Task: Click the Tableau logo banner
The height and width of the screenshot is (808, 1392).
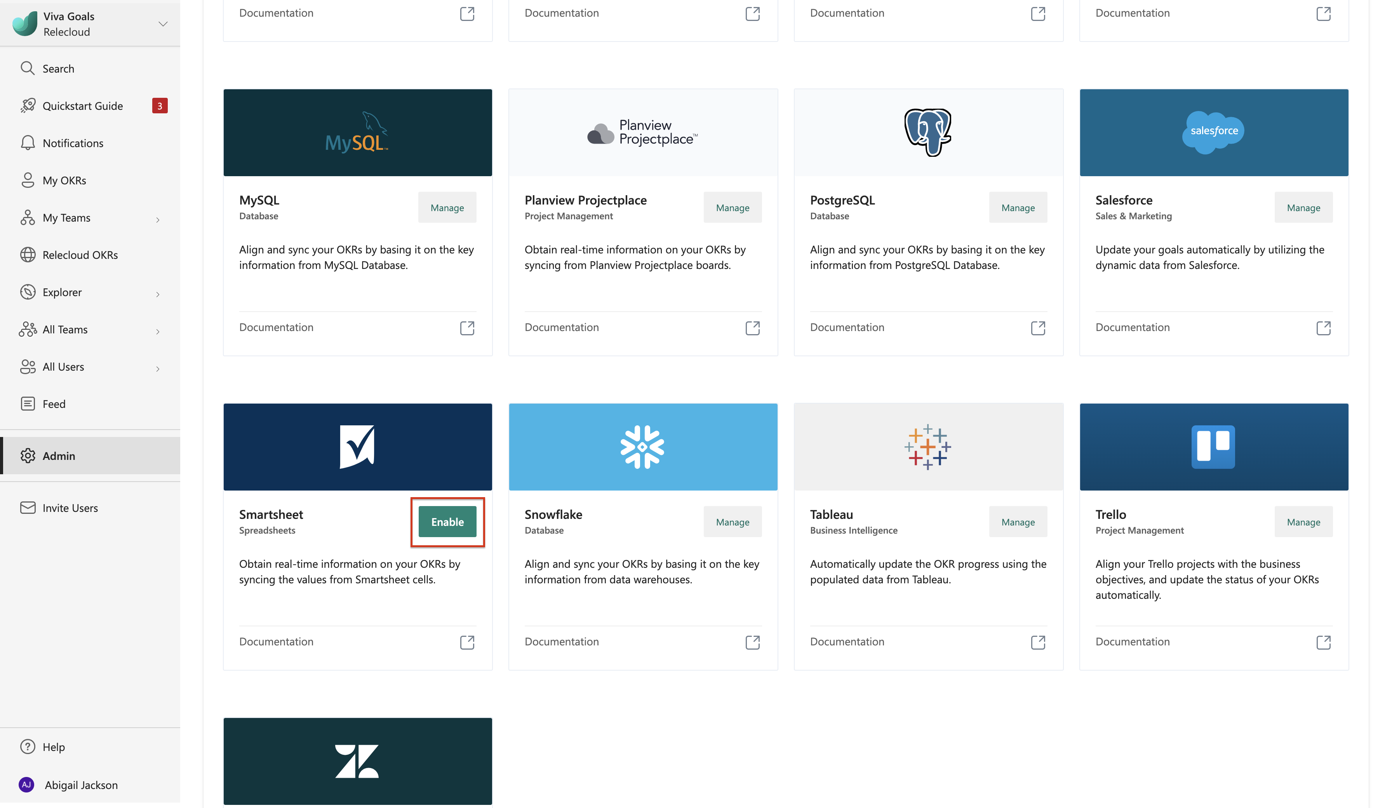Action: tap(929, 447)
